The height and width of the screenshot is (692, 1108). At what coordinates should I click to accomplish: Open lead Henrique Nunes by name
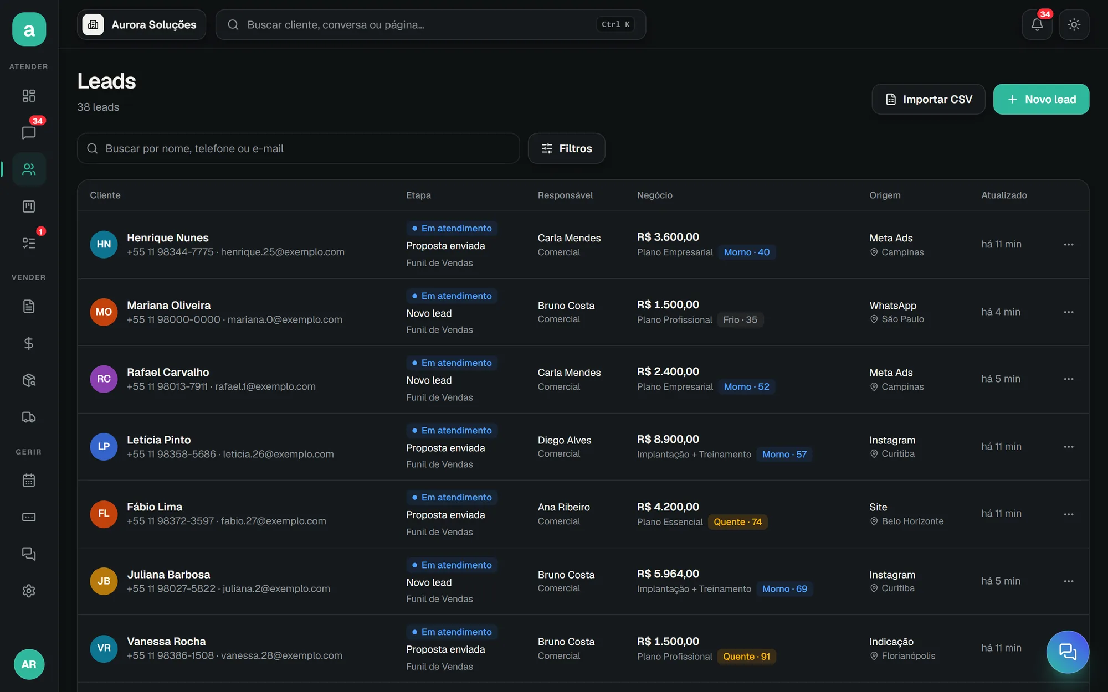coord(168,237)
